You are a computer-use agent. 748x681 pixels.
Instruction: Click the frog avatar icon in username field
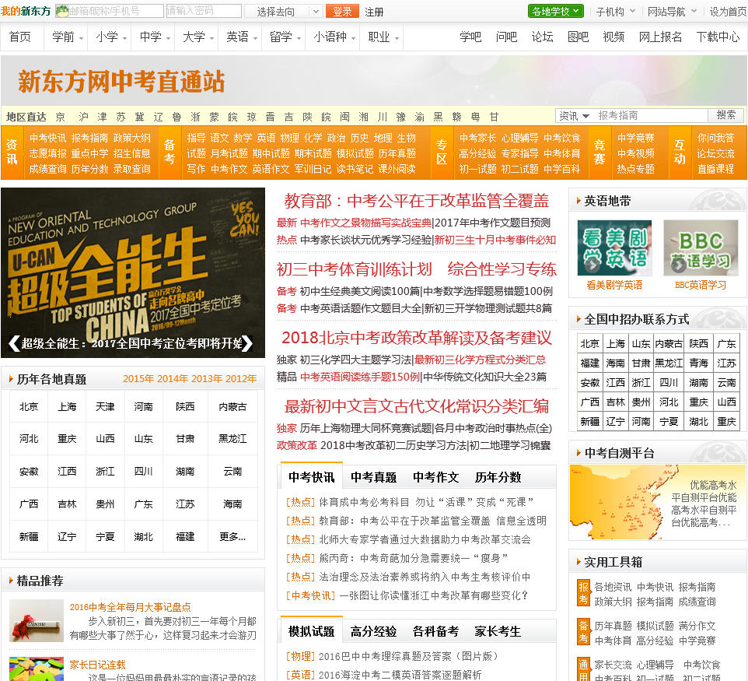(62, 11)
